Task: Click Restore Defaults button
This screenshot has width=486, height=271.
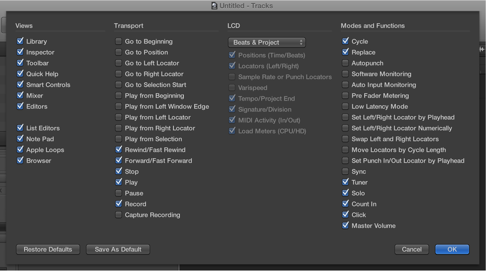Action: [48, 249]
